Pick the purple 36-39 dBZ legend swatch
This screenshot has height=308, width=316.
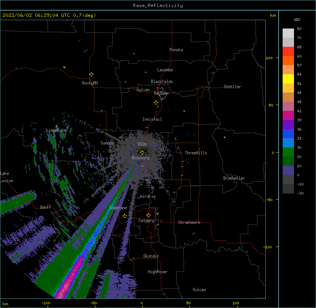click(288, 125)
